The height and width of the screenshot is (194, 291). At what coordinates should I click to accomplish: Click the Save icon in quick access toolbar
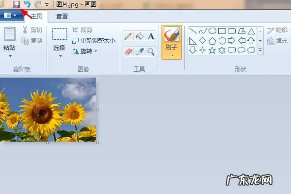[x=16, y=4]
